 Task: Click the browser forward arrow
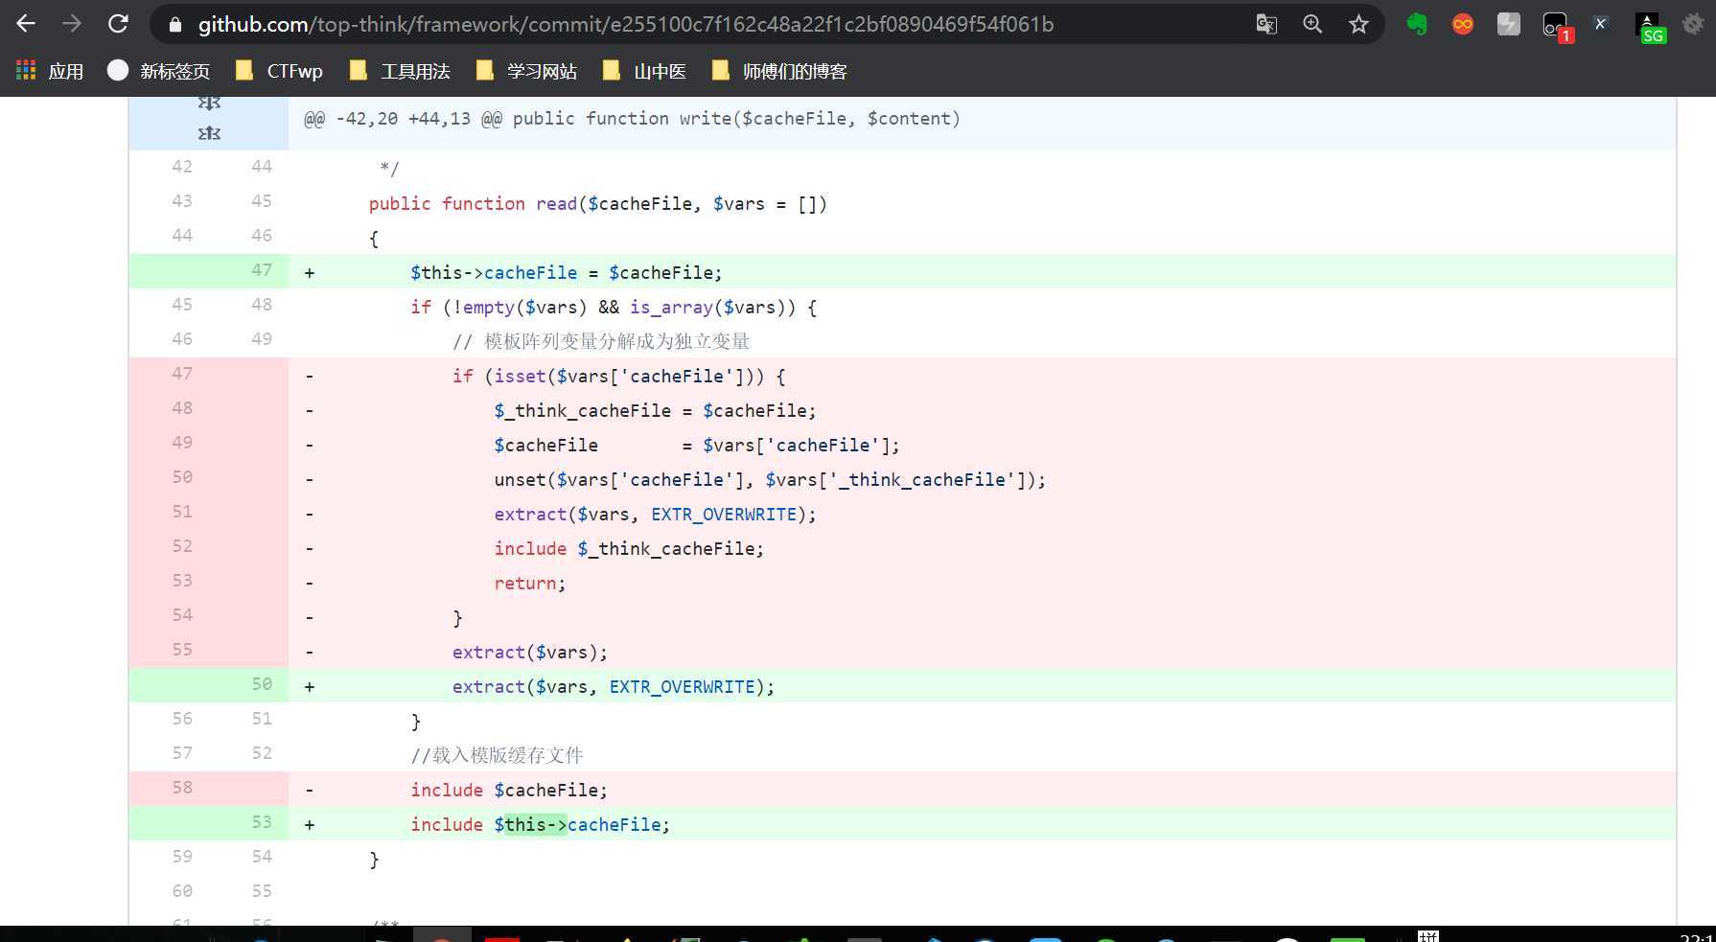click(72, 24)
